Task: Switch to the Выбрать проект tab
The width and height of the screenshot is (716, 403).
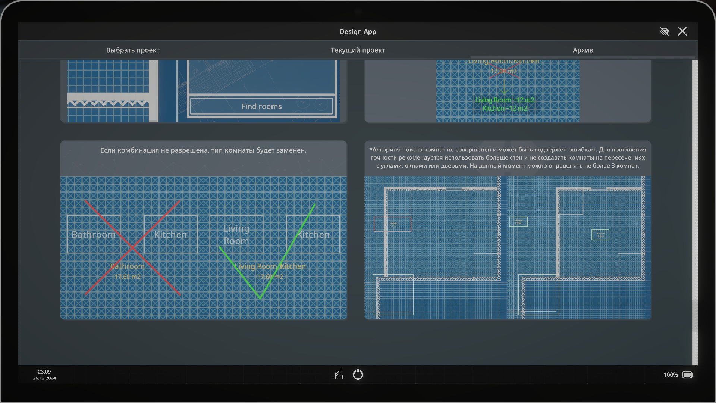Action: coord(133,50)
